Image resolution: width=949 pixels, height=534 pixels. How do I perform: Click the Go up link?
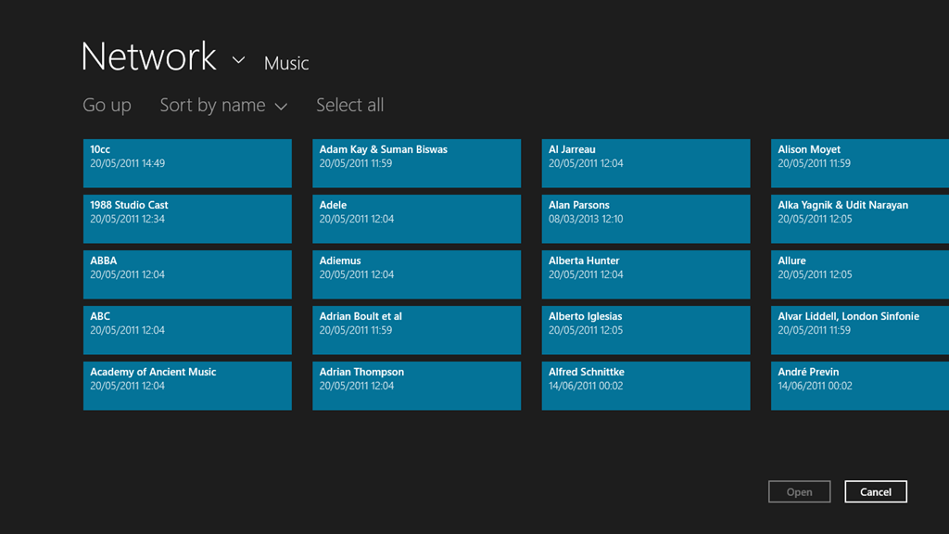click(107, 106)
